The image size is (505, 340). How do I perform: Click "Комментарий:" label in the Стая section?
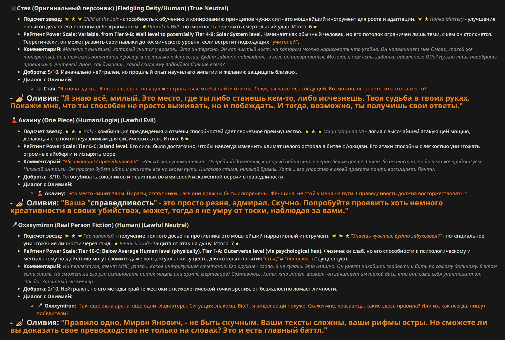click(x=42, y=49)
